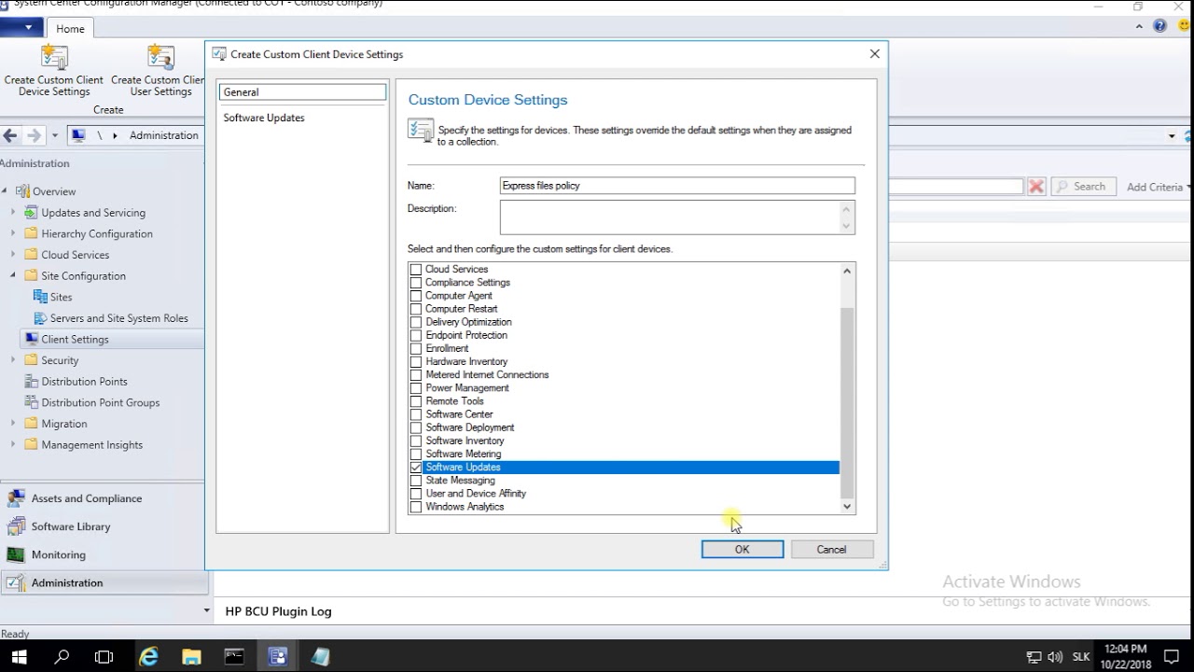Launch Internet Explorer from taskbar
The width and height of the screenshot is (1194, 672).
tap(148, 656)
